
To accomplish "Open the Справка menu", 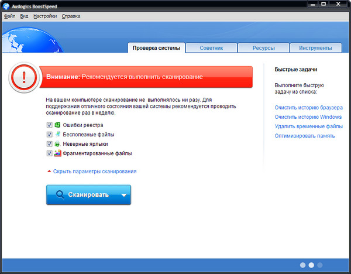I will 71,16.
